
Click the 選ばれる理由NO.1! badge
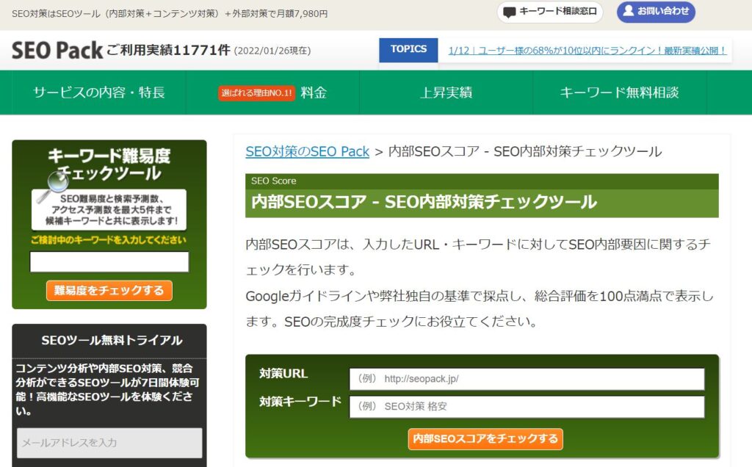256,93
